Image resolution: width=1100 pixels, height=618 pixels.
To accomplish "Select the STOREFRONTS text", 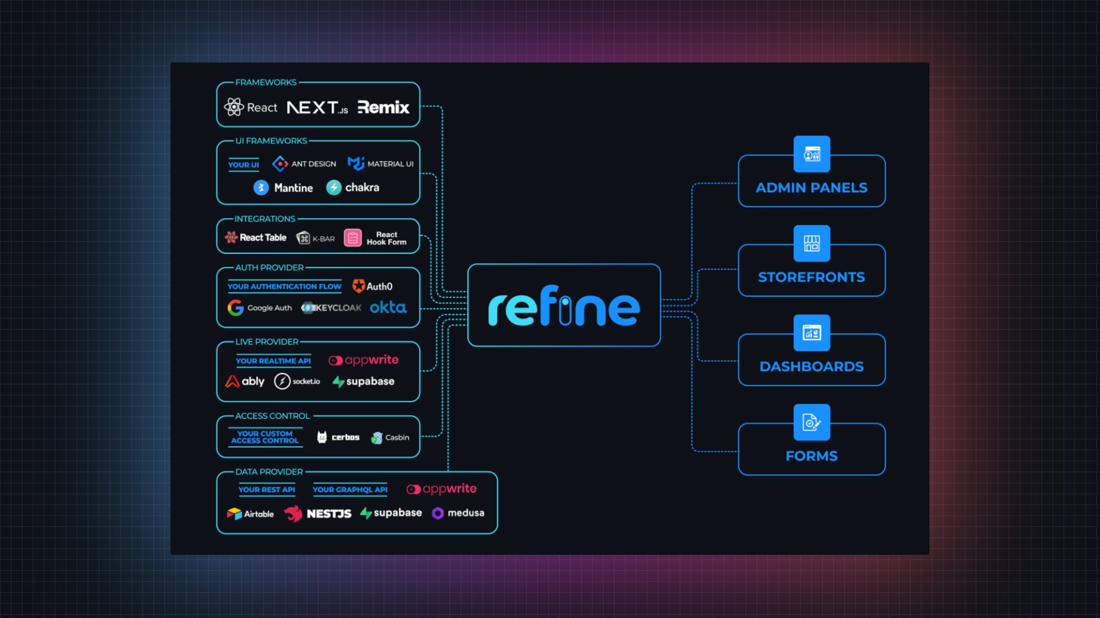I will pos(812,277).
